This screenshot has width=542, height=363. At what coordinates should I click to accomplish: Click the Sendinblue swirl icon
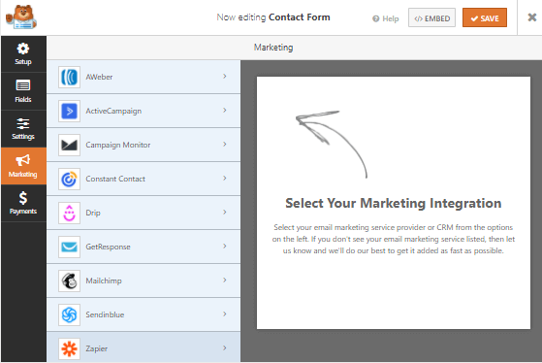pyautogui.click(x=69, y=314)
